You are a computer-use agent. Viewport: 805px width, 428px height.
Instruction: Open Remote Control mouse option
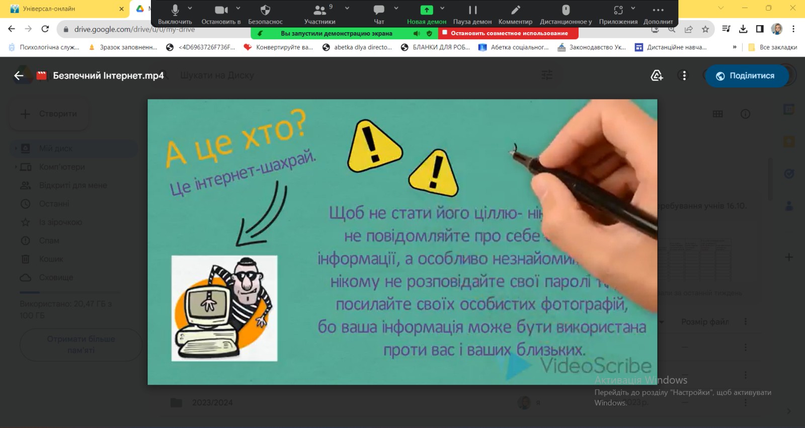click(x=566, y=14)
